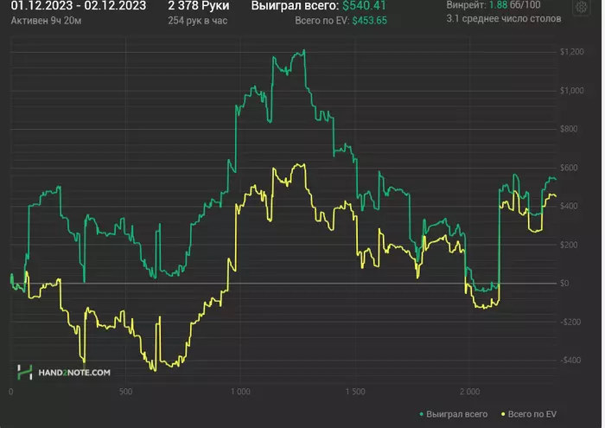Click the -$400 y-axis label
Image resolution: width=605 pixels, height=428 pixels.
click(x=570, y=360)
